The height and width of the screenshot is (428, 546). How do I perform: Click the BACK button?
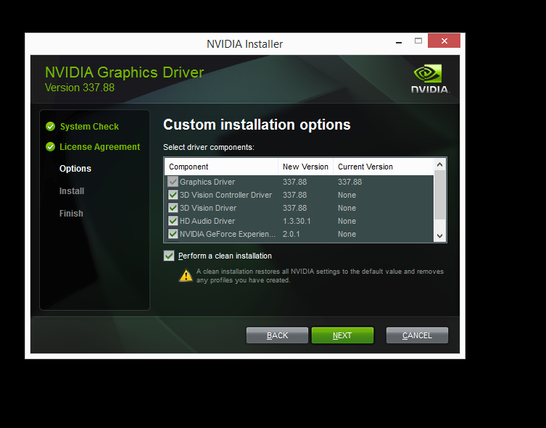(277, 335)
